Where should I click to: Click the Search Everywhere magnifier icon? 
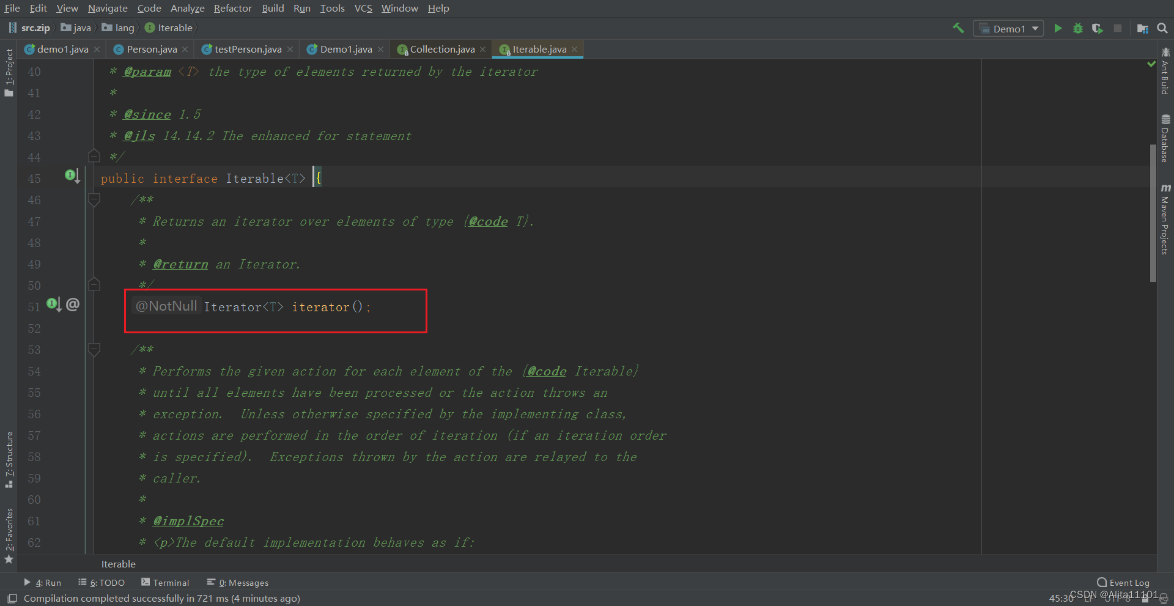pyautogui.click(x=1162, y=28)
